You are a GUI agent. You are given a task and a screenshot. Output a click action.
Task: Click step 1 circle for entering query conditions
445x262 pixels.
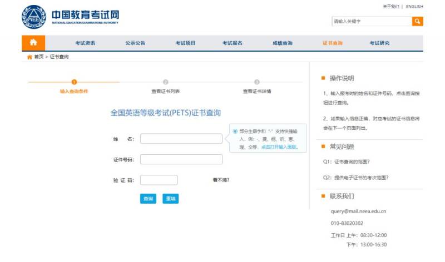(74, 82)
